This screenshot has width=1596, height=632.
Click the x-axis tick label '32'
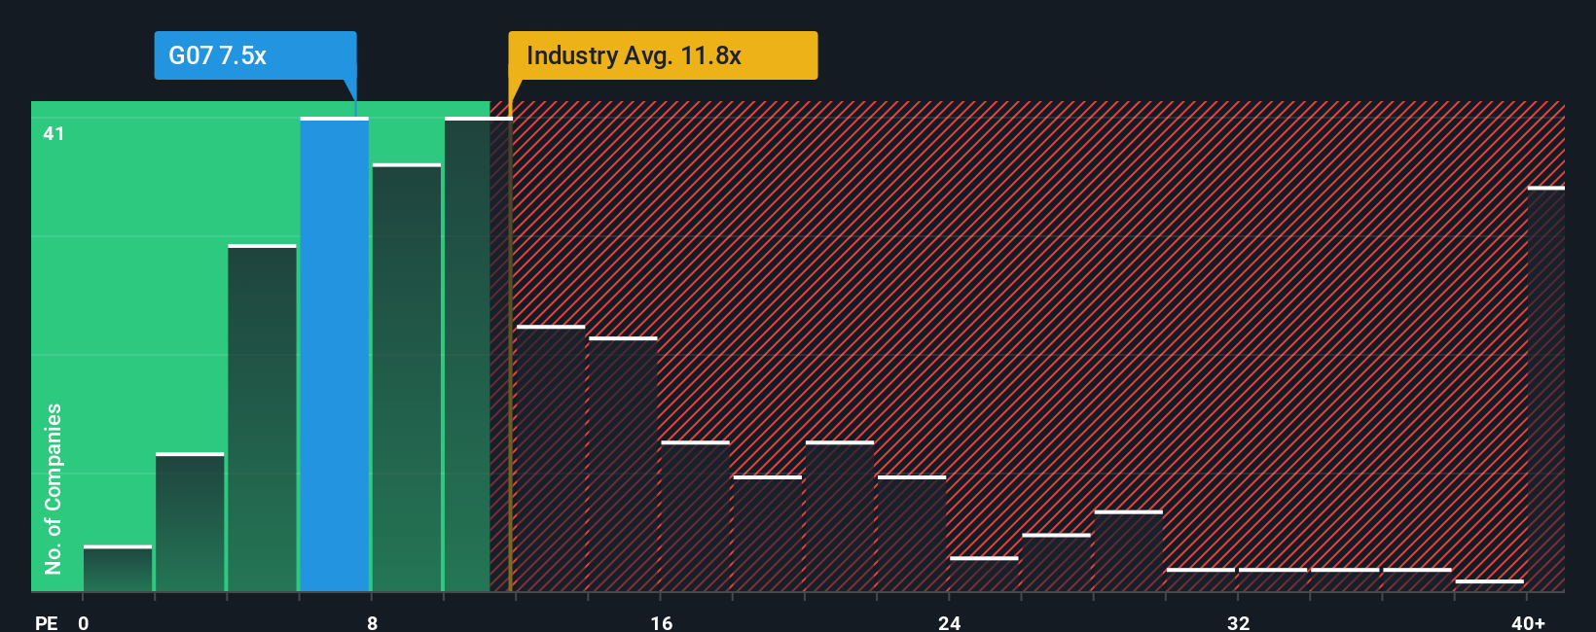[1238, 622]
